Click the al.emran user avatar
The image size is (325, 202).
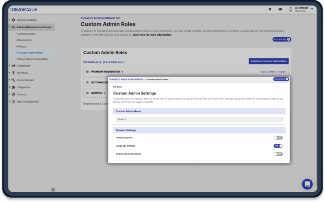(290, 9)
